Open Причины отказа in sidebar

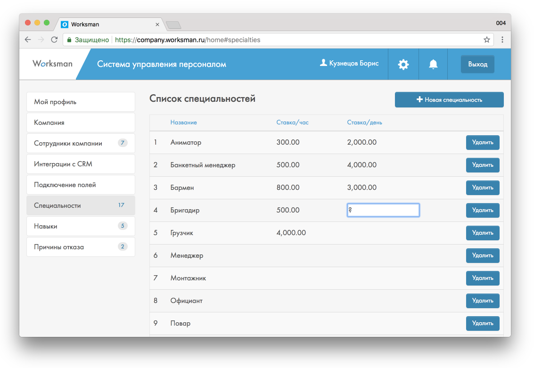click(81, 247)
